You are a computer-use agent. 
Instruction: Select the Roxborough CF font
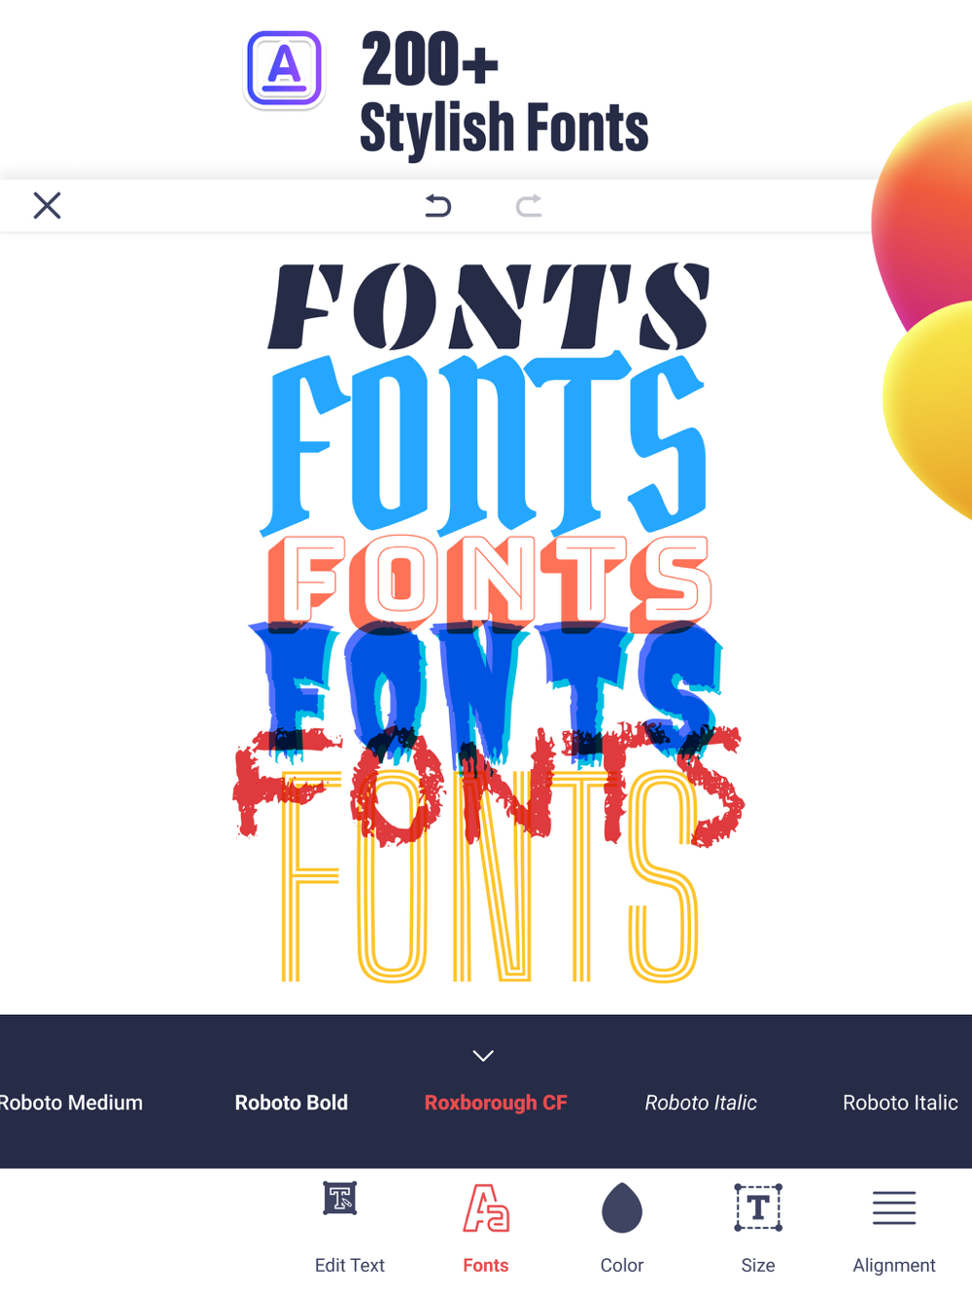tap(496, 1103)
